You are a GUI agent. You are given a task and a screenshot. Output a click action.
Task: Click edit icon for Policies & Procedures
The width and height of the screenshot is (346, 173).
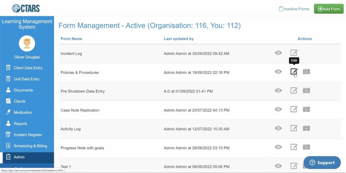pos(294,72)
